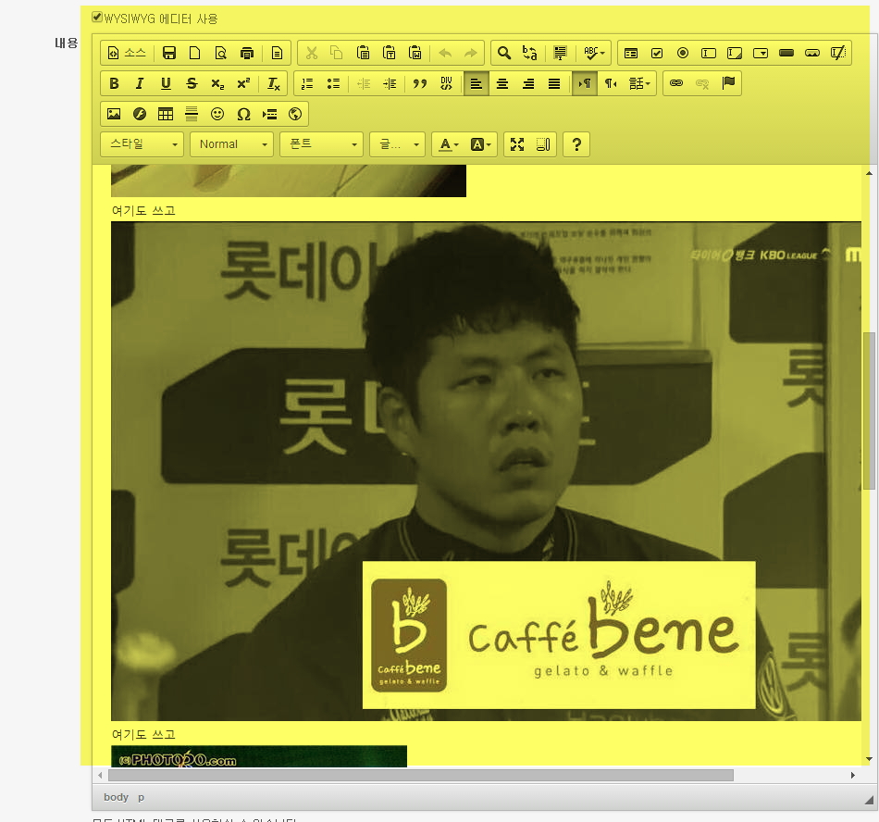Image resolution: width=879 pixels, height=822 pixels.
Task: Toggle bold formatting
Action: (x=114, y=83)
